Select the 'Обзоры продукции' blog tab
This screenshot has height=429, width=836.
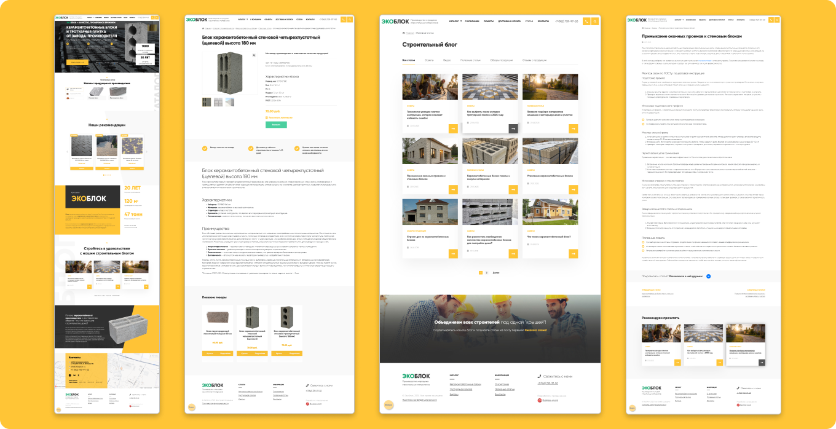click(x=502, y=60)
